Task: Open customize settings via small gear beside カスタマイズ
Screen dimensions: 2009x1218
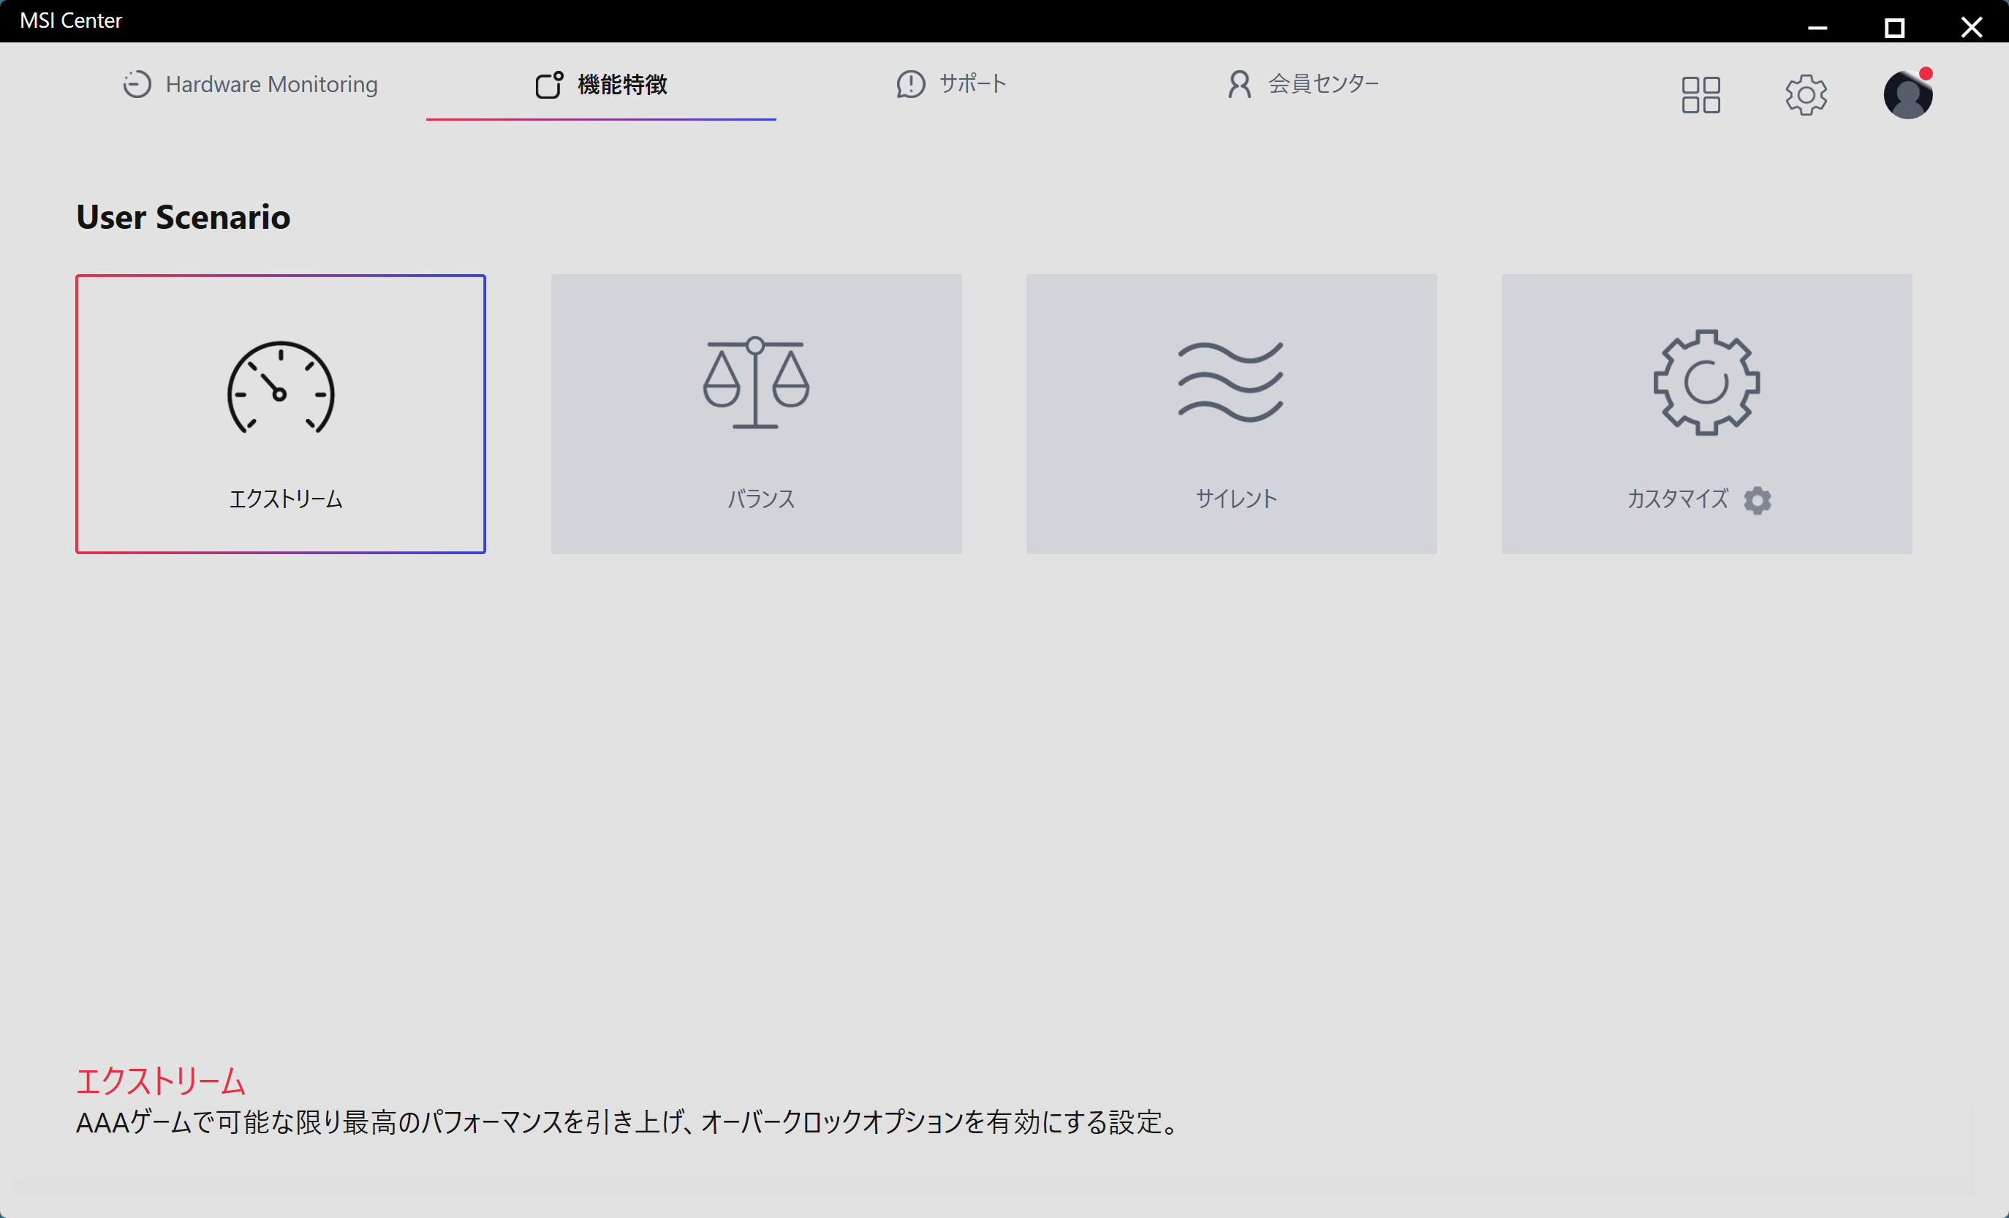Action: point(1757,501)
